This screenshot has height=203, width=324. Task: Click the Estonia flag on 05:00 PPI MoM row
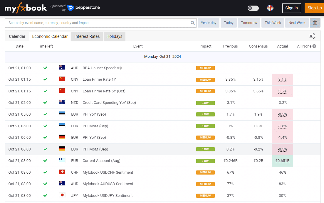pyautogui.click(x=62, y=126)
